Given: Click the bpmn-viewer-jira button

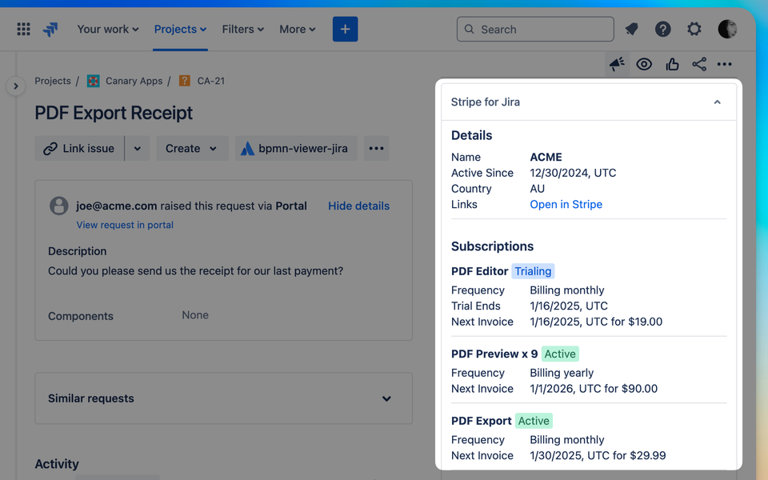Looking at the screenshot, I should 296,149.
